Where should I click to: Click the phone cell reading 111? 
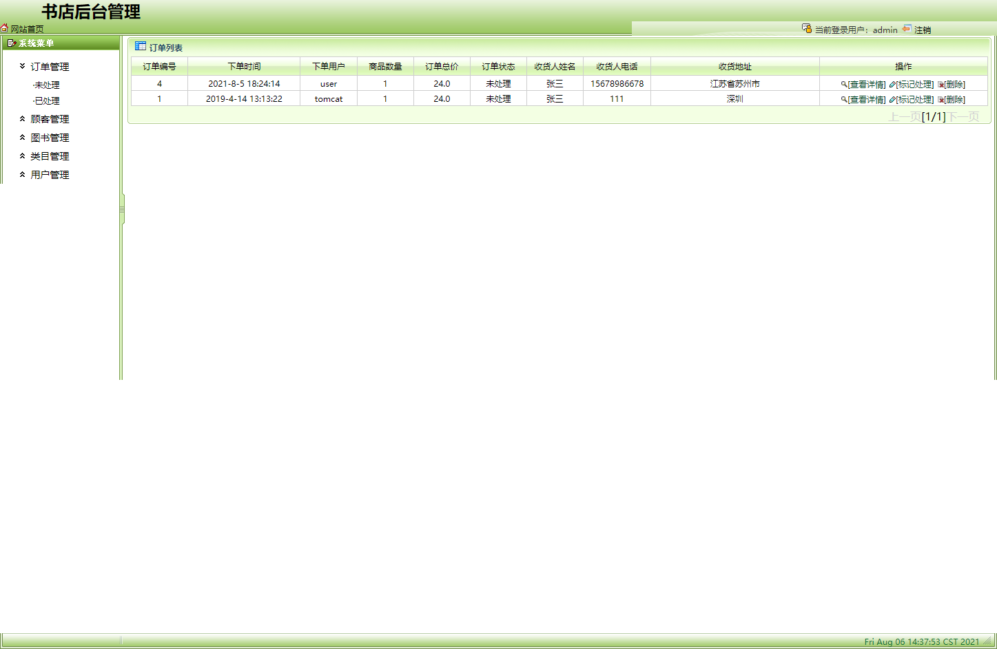(617, 99)
